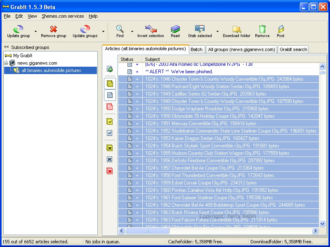
Task: Switch to All groups (news.giganews.com) tab
Action: point(241,49)
